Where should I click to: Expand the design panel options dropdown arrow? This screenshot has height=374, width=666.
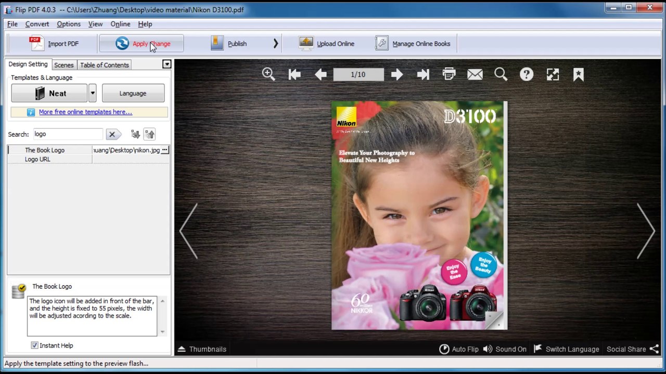point(166,64)
